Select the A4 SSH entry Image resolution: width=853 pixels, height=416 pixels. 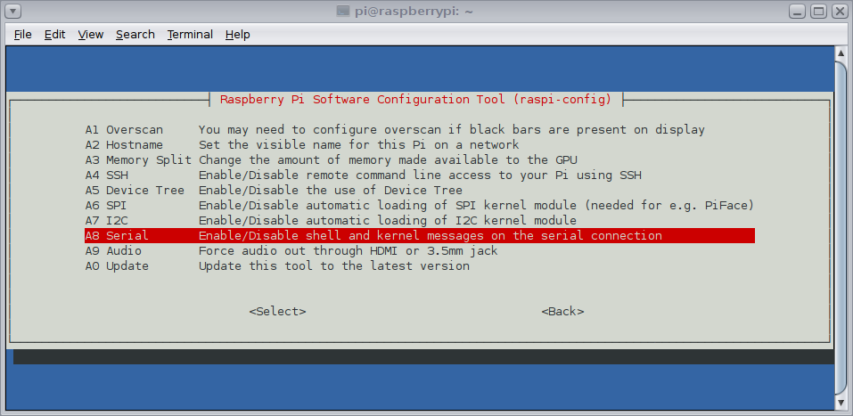point(420,175)
